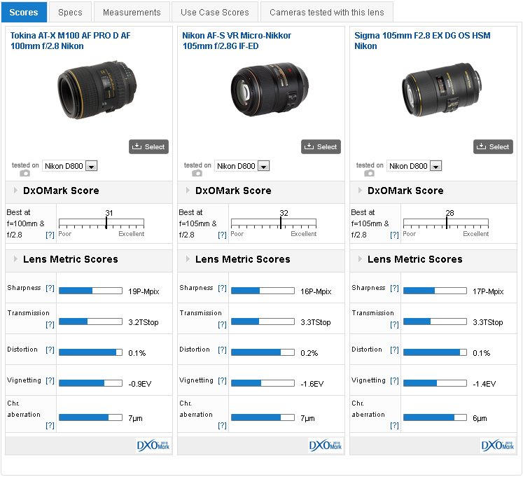Switch to the Specs tab

pyautogui.click(x=70, y=12)
